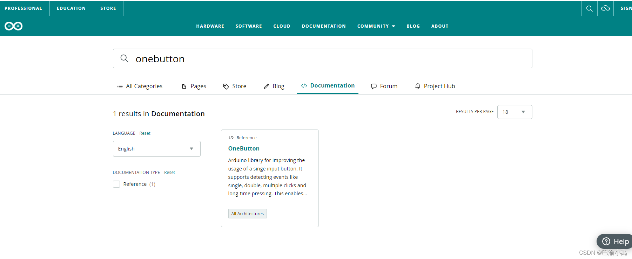Click the Reference label on result card
This screenshot has height=259, width=632.
pos(247,138)
